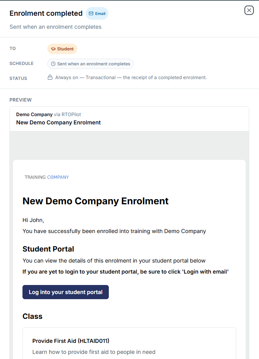Click the Demo Company via RTOPilot sender line
Viewport: 259px width, 359px height.
tap(48, 115)
